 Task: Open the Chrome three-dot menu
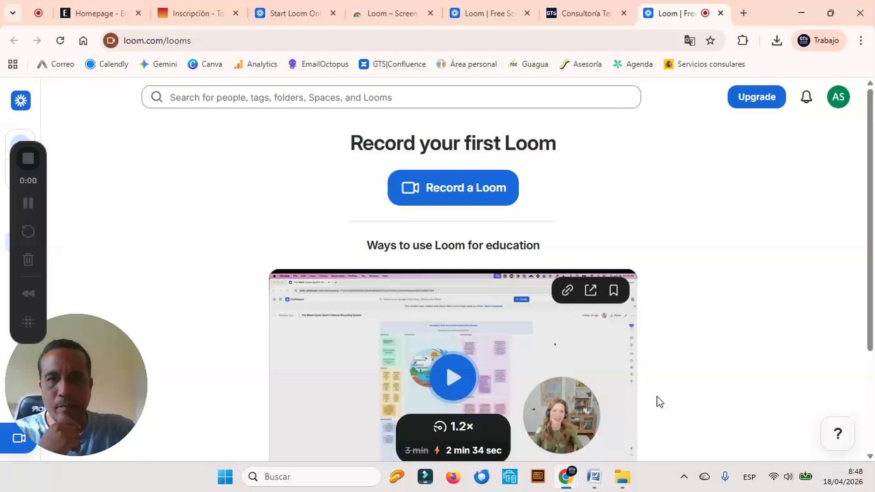pyautogui.click(x=861, y=40)
